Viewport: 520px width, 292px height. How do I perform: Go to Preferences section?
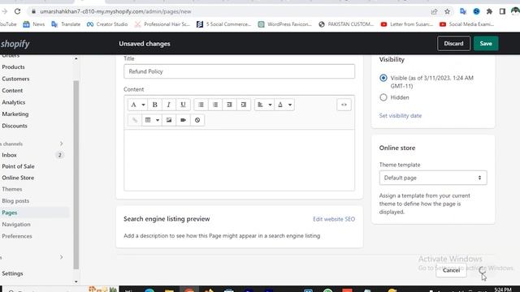[x=17, y=236]
